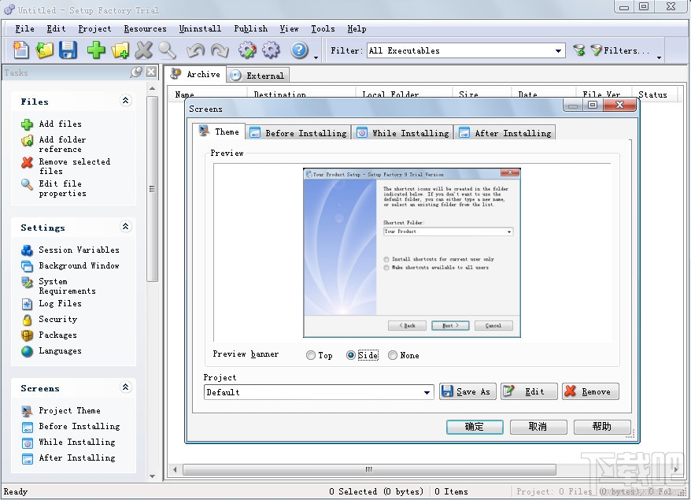
Task: Click the Add Folder Reference toolbar icon
Action: pos(120,50)
